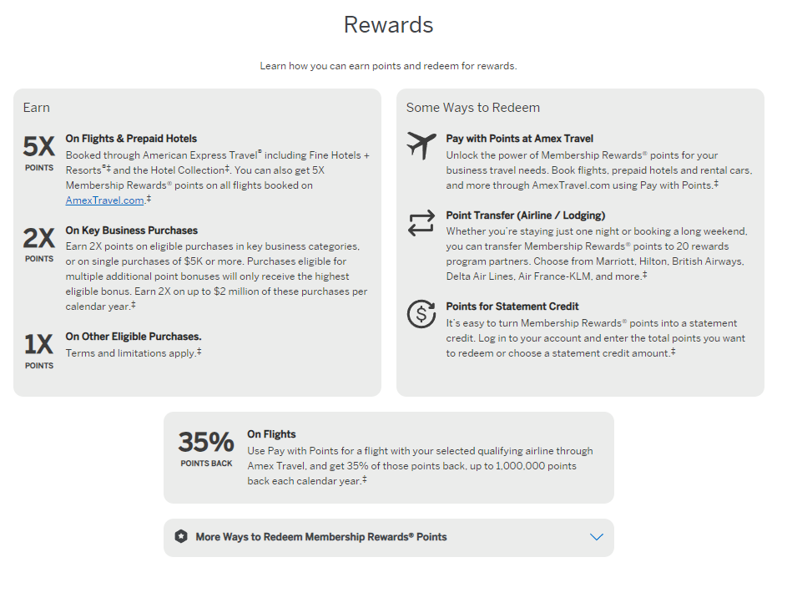The width and height of the screenshot is (787, 603).
Task: Select the Point Transfer (Airline / Lodging) heading
Action: click(x=525, y=215)
